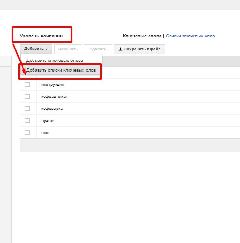Screen dimensions: 240x243
Task: Click the Изменить button
Action: tap(68, 49)
